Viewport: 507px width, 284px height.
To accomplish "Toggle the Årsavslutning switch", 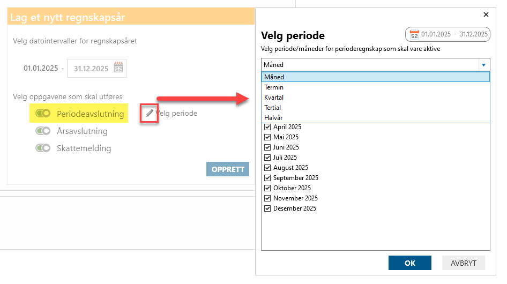I will [43, 131].
